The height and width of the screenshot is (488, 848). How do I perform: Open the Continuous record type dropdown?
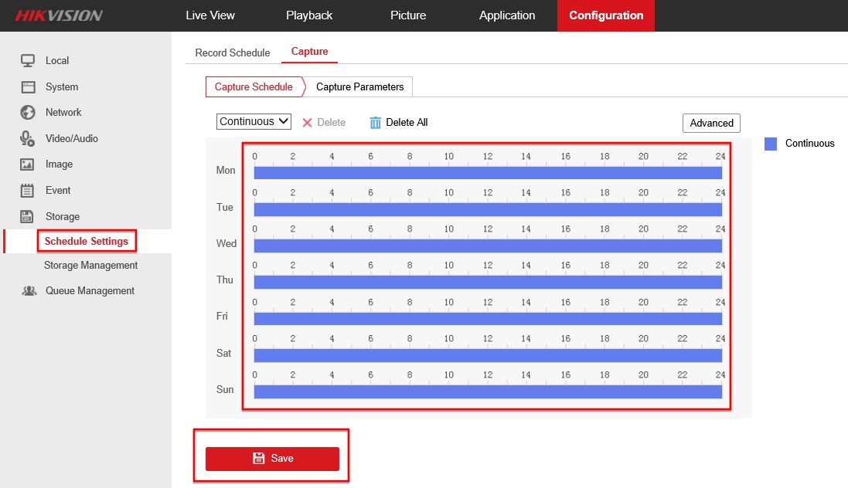254,122
